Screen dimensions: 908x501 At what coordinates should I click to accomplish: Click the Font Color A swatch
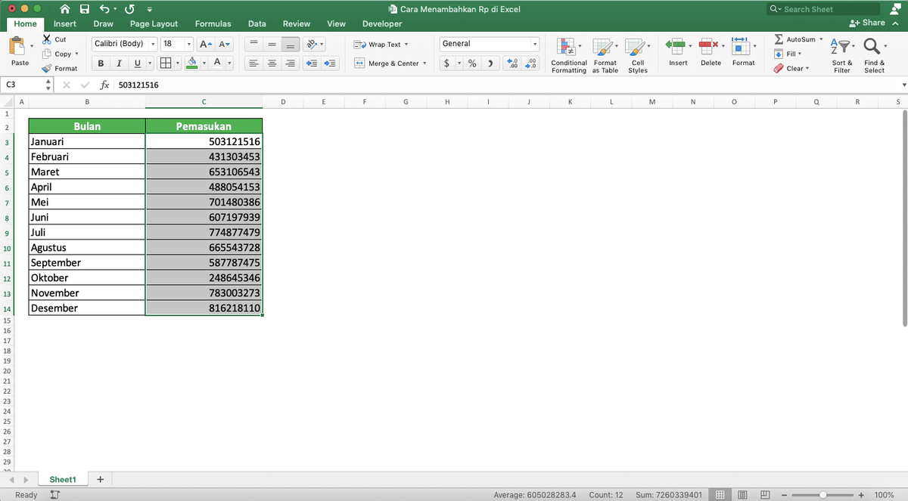pyautogui.click(x=217, y=63)
